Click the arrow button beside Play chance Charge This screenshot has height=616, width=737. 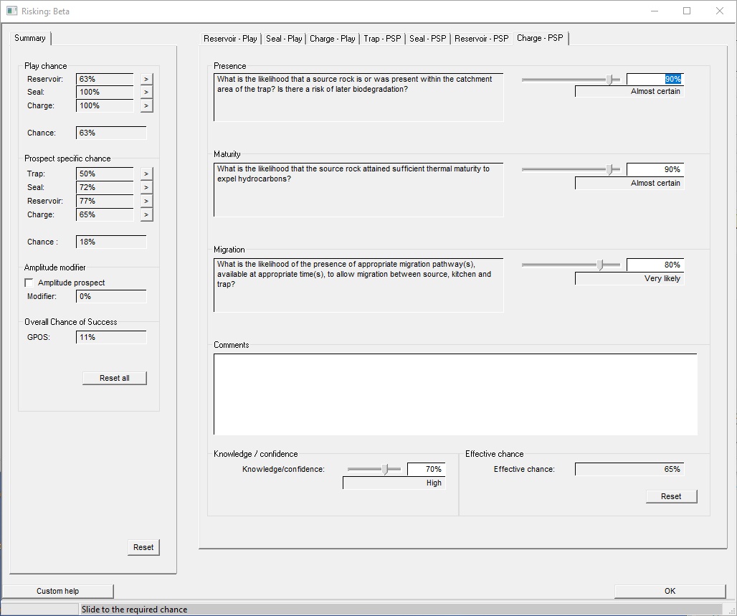[x=146, y=105]
